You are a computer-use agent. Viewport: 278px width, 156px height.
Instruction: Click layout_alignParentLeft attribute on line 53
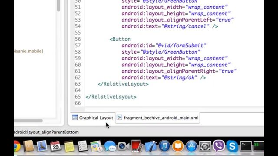pos(167,20)
